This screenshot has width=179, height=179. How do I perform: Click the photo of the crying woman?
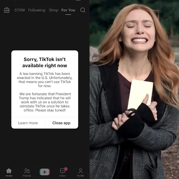134,89
